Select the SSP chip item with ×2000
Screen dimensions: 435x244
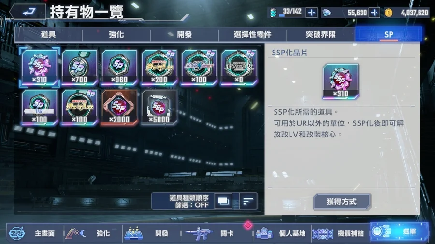(119, 107)
